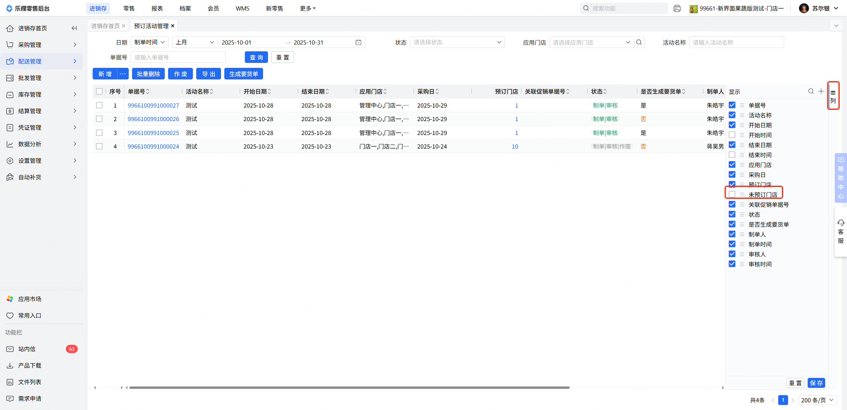Click the search icon in 显示 column panel
This screenshot has height=410, width=847.
811,91
